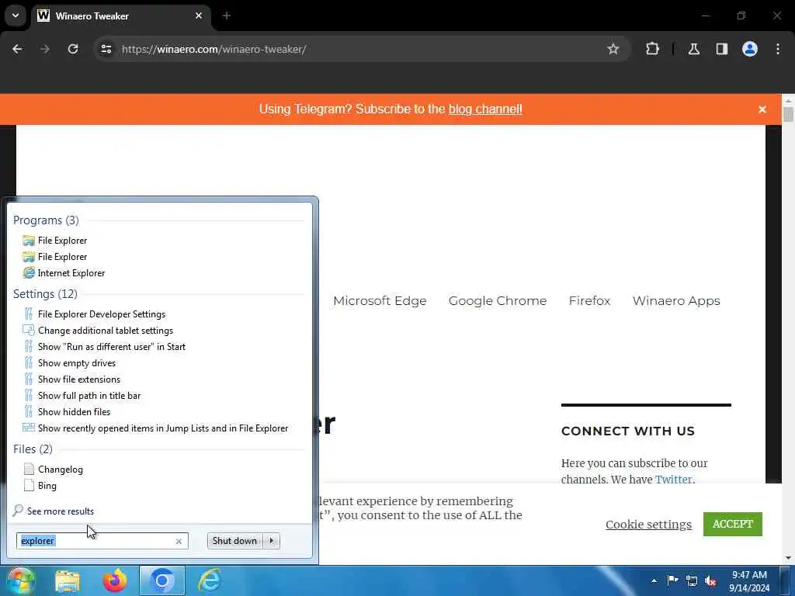Image resolution: width=795 pixels, height=596 pixels.
Task: Launch Firefox from the taskbar
Action: click(x=115, y=581)
